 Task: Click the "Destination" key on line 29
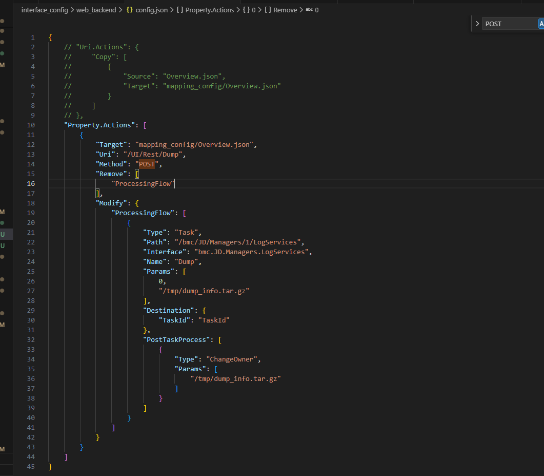point(167,311)
